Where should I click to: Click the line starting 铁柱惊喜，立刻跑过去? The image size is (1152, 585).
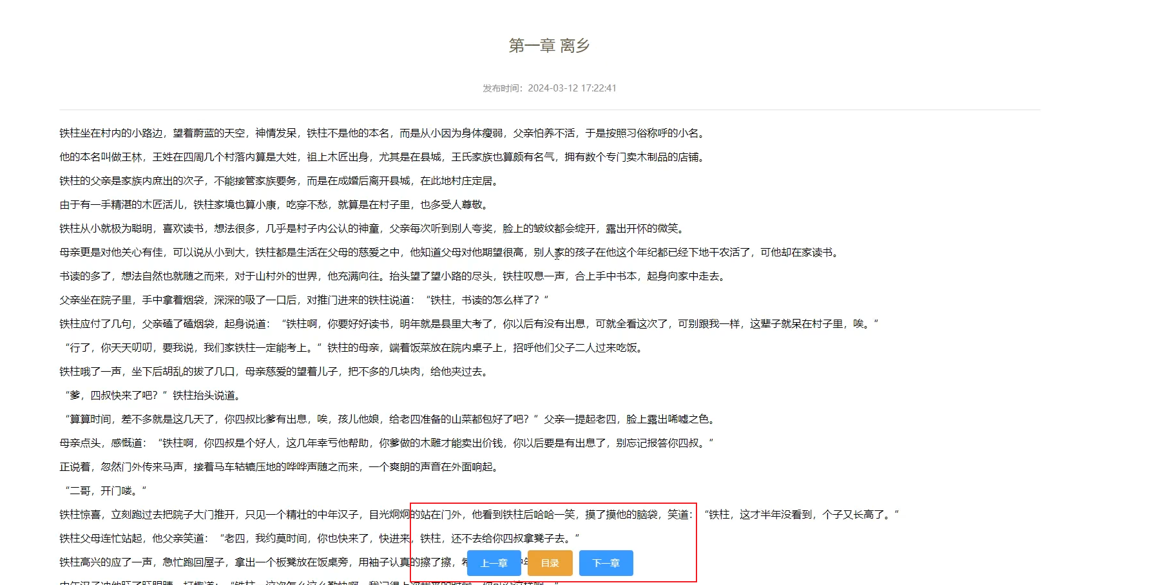479,515
